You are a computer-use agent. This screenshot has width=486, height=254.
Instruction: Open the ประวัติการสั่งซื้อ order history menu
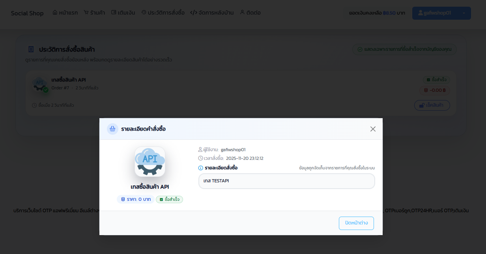[x=163, y=13]
